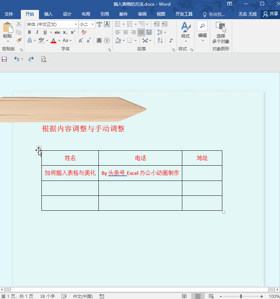Apply red font color swatch
280x299 pixels.
pyautogui.click(x=53, y=40)
